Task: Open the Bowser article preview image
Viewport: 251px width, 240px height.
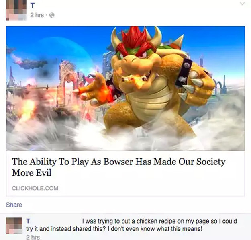Action: click(125, 88)
